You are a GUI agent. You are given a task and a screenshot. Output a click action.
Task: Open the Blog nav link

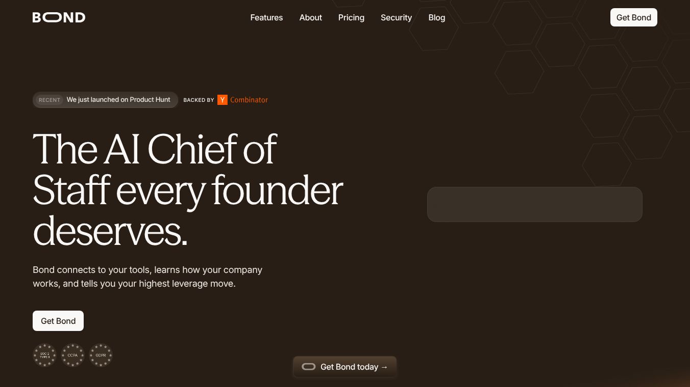tap(437, 17)
